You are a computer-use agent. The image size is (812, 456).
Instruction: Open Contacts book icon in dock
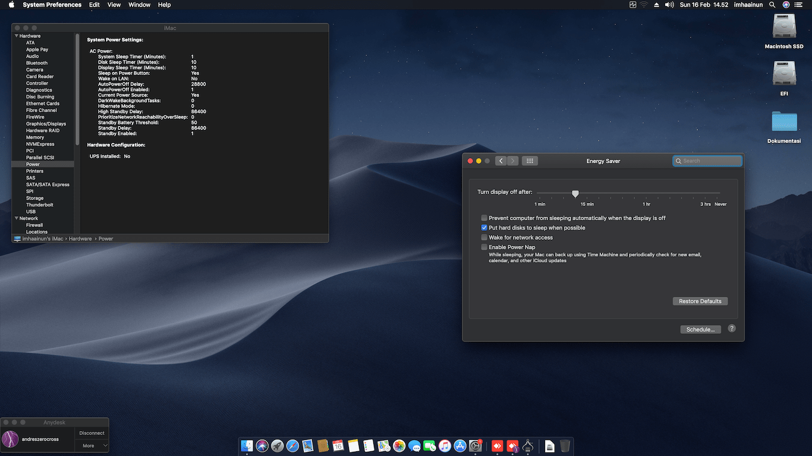click(x=323, y=446)
